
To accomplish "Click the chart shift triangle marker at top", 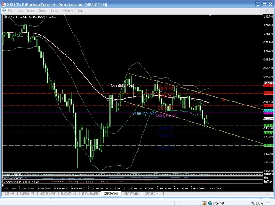I will 210,15.
